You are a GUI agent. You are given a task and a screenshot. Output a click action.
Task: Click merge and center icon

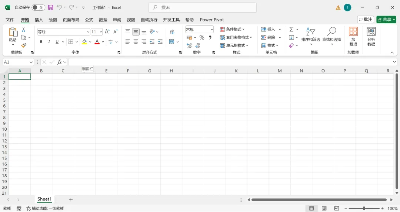click(x=172, y=42)
